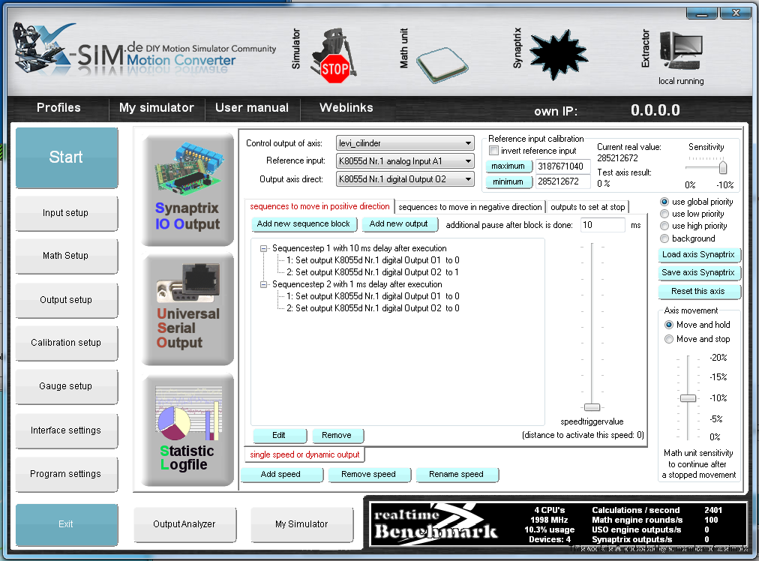The image size is (759, 561).
Task: Select the Move and stop option
Action: [x=669, y=339]
